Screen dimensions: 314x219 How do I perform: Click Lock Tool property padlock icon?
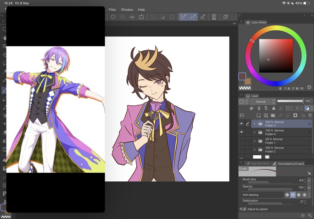309,173
